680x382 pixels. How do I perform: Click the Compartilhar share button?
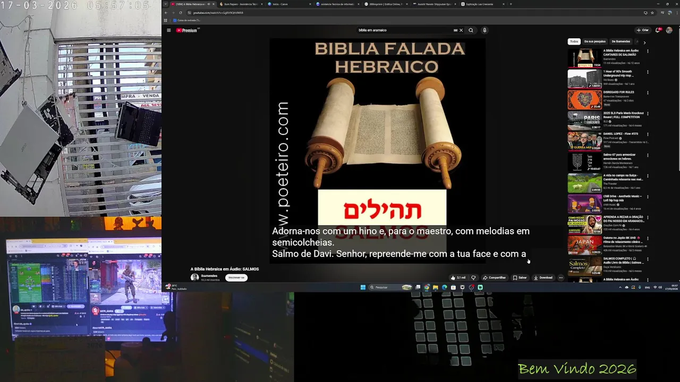click(494, 277)
